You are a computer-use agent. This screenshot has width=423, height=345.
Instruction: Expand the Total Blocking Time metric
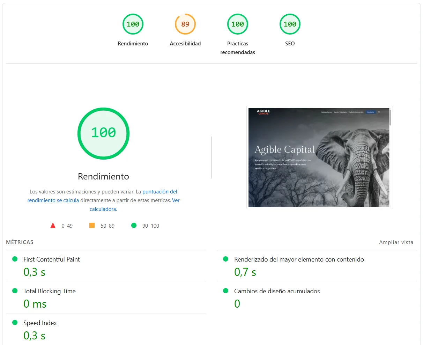click(x=49, y=291)
